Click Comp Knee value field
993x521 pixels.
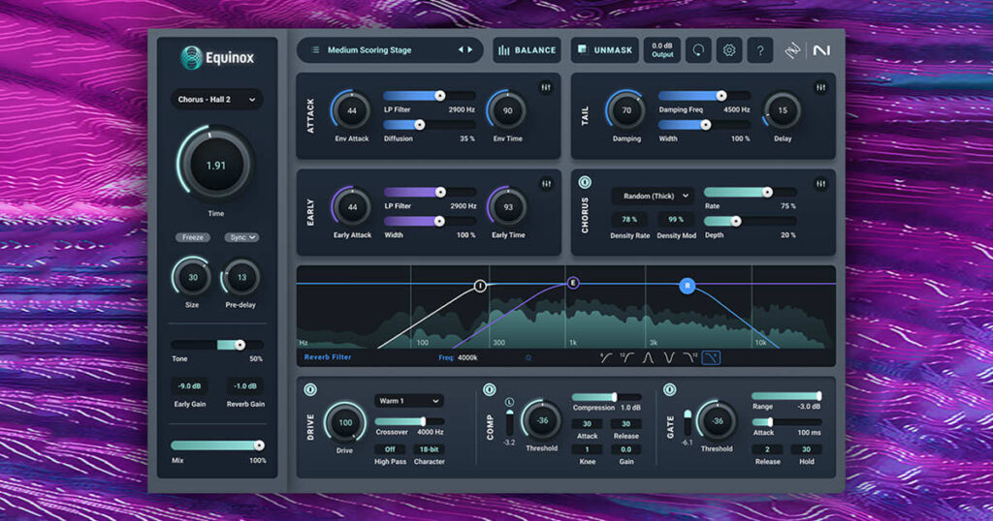[587, 449]
